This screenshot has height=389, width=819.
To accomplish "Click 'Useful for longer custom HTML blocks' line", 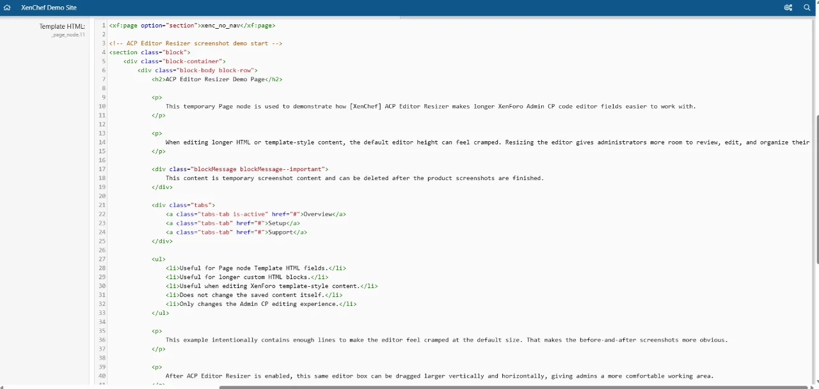I will coord(247,277).
